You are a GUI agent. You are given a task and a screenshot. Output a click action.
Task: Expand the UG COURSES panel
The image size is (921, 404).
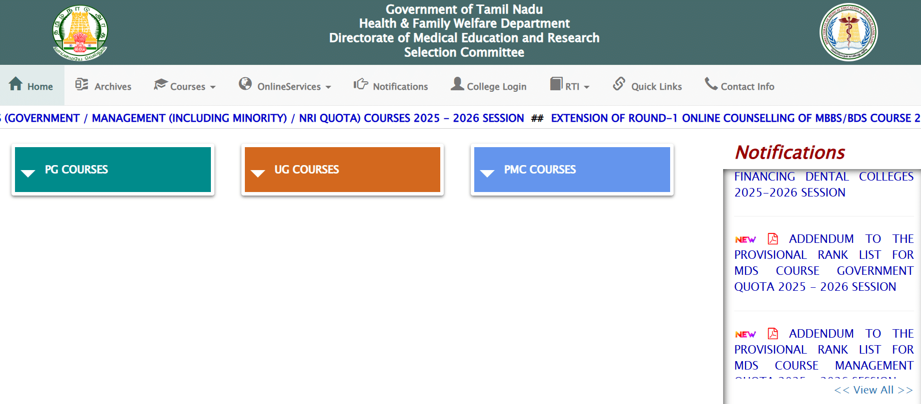342,170
